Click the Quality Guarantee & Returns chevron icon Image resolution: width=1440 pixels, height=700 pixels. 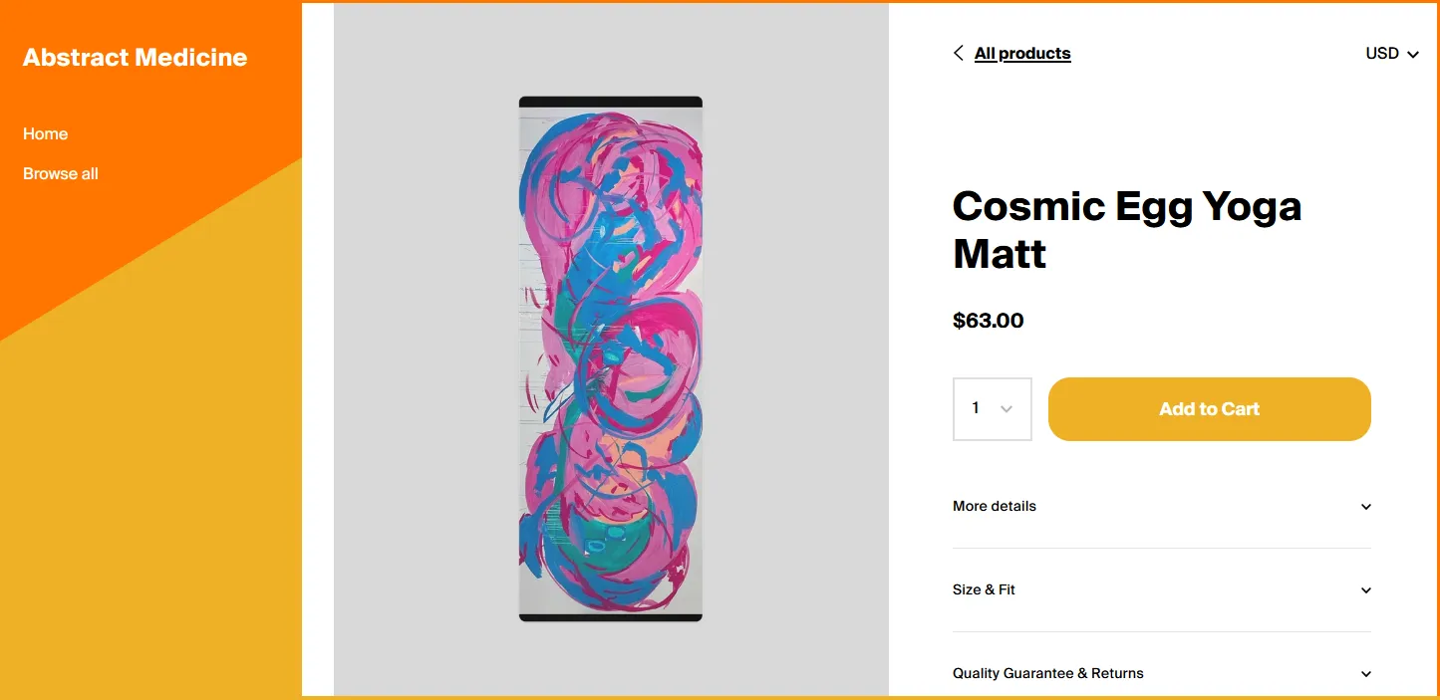[x=1365, y=673]
